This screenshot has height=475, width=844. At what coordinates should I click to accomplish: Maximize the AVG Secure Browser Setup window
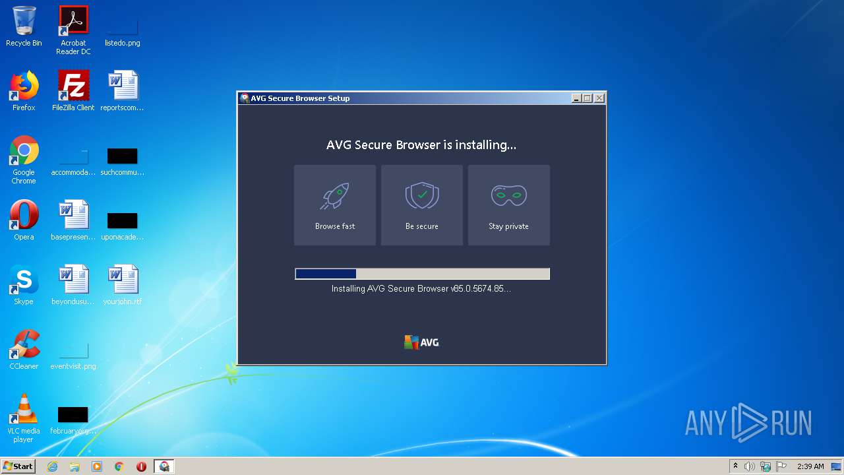click(588, 98)
